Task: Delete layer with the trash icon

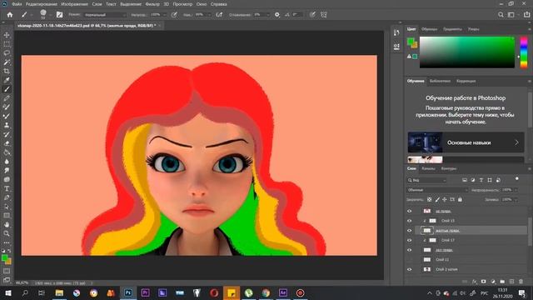Action: pyautogui.click(x=521, y=282)
